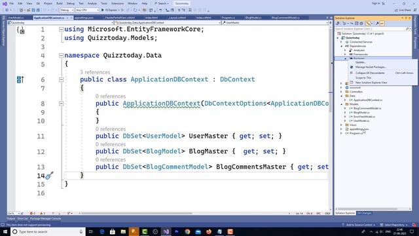Image resolution: width=419 pixels, height=236 pixels.
Task: Click Collapse All icon in Solution Explorer toolbar
Action: [356, 24]
